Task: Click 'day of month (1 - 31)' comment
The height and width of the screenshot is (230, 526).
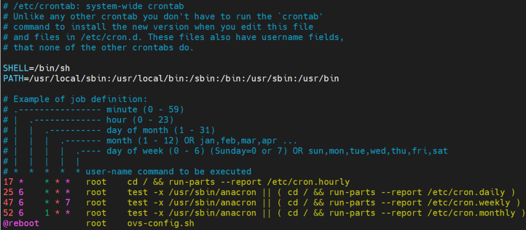Action: (x=160, y=130)
